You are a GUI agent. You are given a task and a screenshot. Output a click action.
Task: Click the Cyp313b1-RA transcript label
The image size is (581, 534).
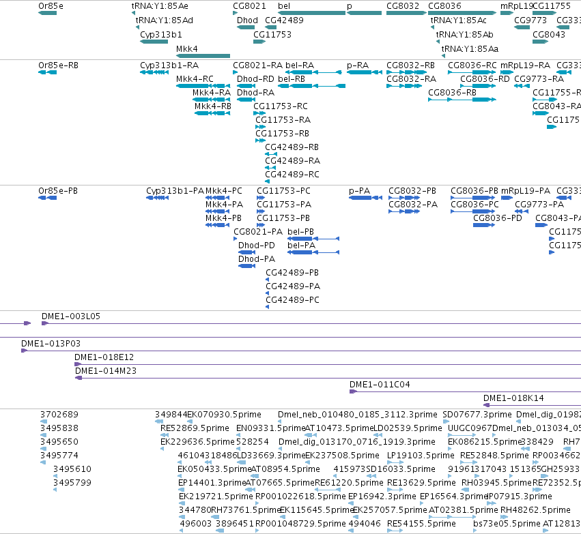tap(169, 65)
